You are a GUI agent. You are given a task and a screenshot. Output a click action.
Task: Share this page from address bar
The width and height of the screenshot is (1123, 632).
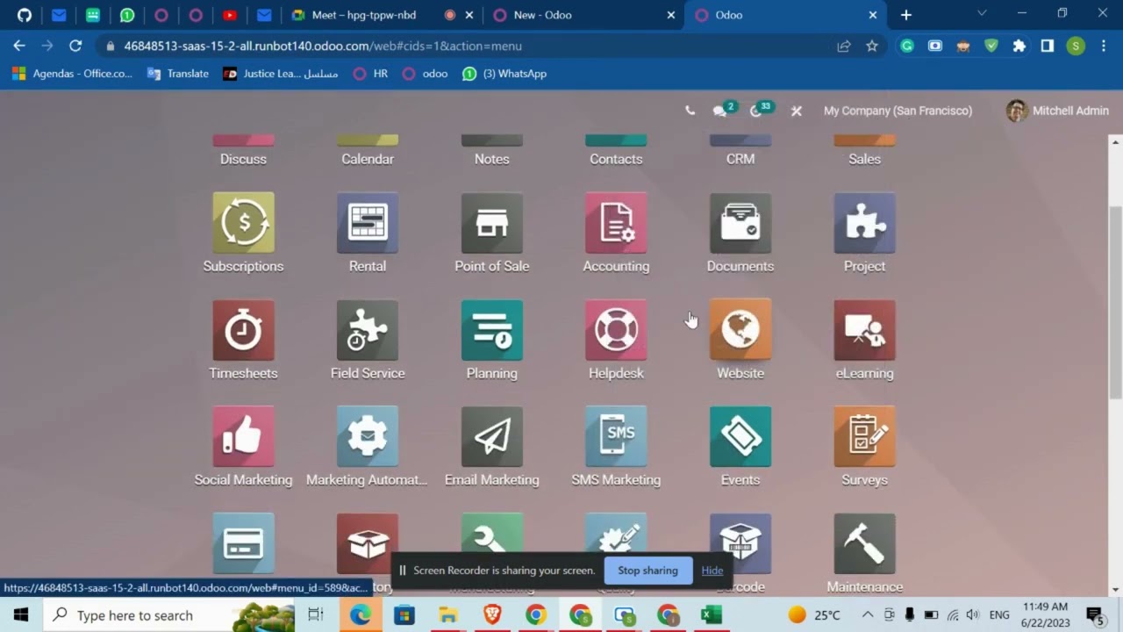coord(844,46)
